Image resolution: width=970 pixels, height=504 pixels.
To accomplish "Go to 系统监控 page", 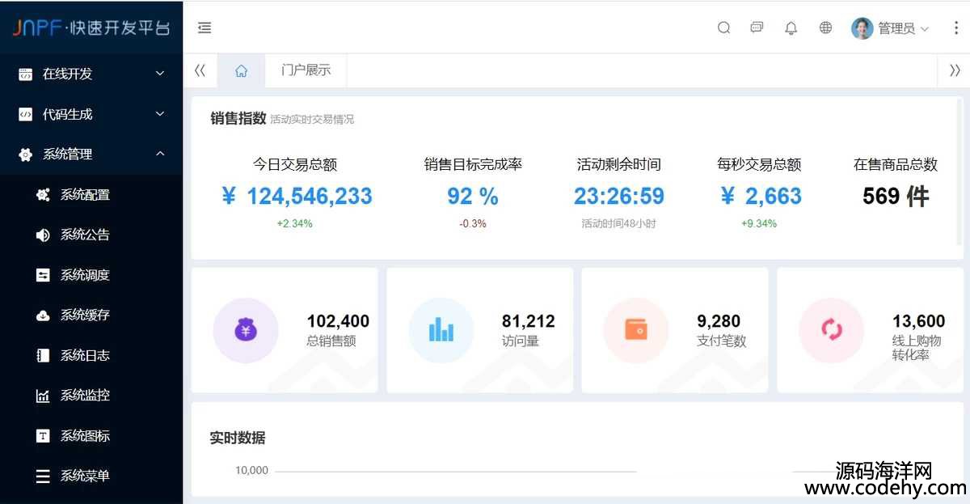I will [85, 396].
